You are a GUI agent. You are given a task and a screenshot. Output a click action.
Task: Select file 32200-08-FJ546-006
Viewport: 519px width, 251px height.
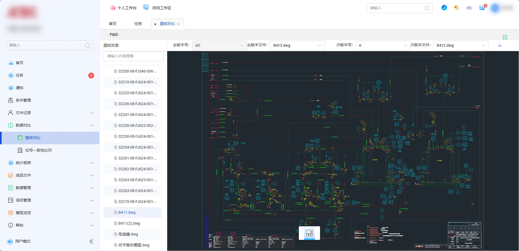click(x=132, y=71)
